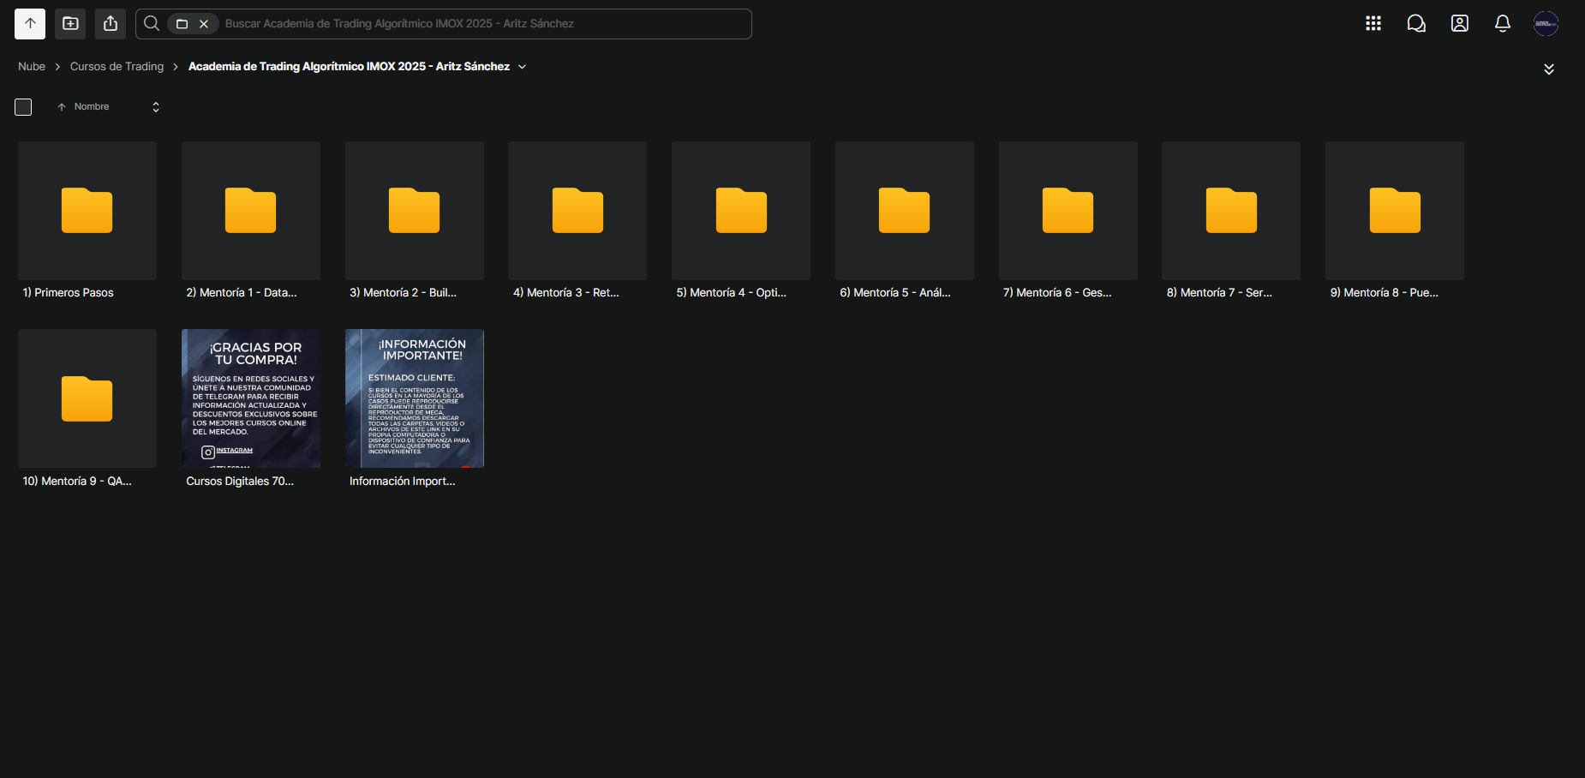Select the label '10) Mentoría 9 - QA...'
The width and height of the screenshot is (1585, 778).
77,482
